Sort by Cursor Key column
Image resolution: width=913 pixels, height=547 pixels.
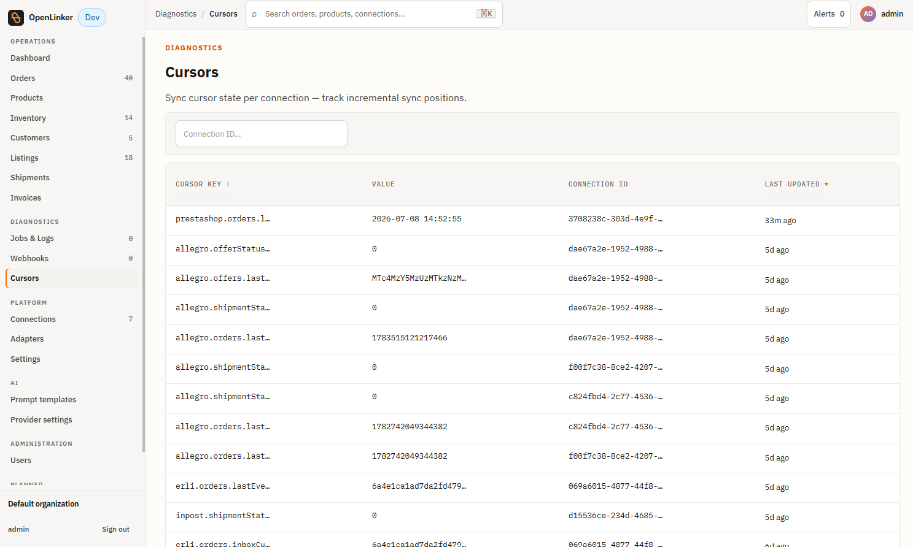(203, 184)
